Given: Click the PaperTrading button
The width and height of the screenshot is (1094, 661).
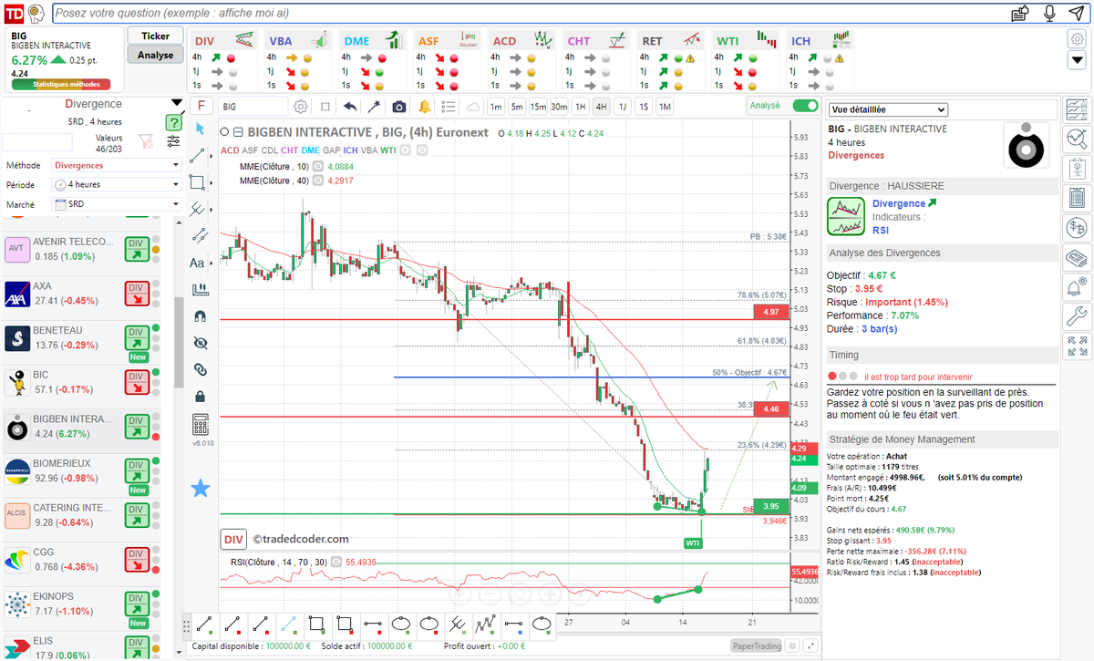Looking at the screenshot, I should coord(757,646).
